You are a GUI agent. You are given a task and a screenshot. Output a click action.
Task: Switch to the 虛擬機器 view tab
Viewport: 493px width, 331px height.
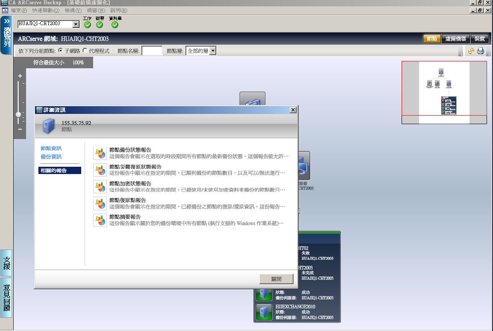[x=455, y=39]
